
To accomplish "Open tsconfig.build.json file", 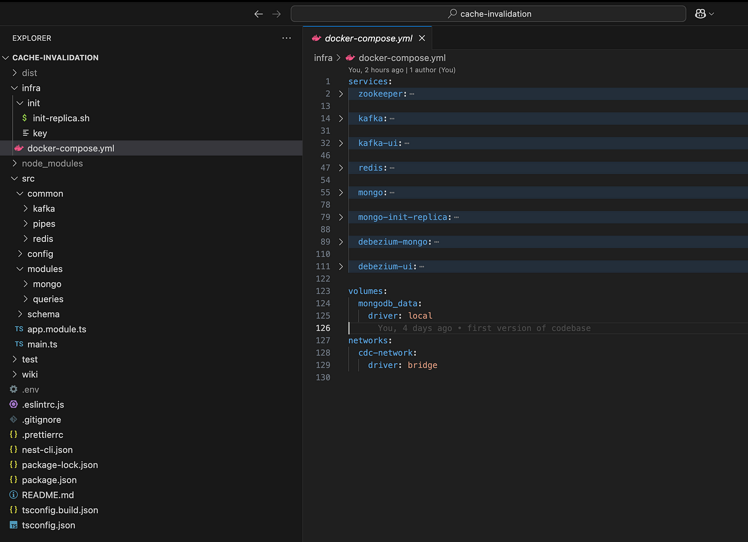I will 151,510.
